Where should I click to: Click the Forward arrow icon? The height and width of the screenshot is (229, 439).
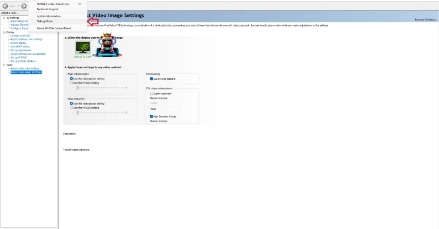point(24,6)
